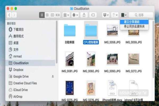The image size is (159, 106).
Task: Click the CPU控制檔案 folder name label
Action: (91, 42)
